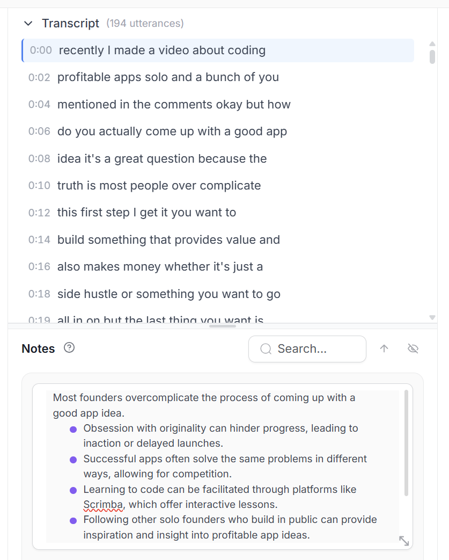Click the upward arrow icon beside search

pos(384,348)
